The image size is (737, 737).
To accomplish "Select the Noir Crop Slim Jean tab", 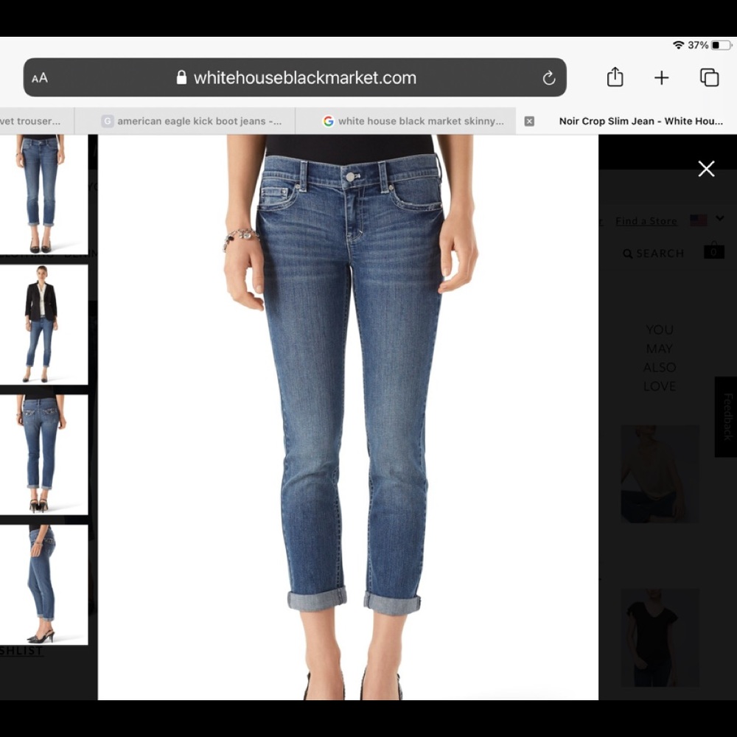I will [x=626, y=122].
